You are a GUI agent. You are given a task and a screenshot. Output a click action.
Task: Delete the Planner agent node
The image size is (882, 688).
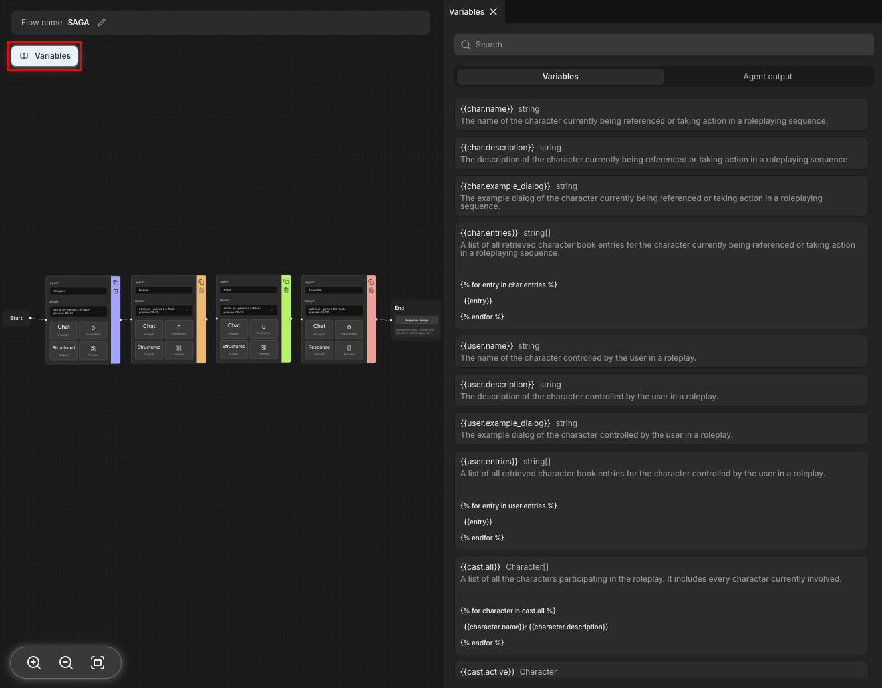201,291
